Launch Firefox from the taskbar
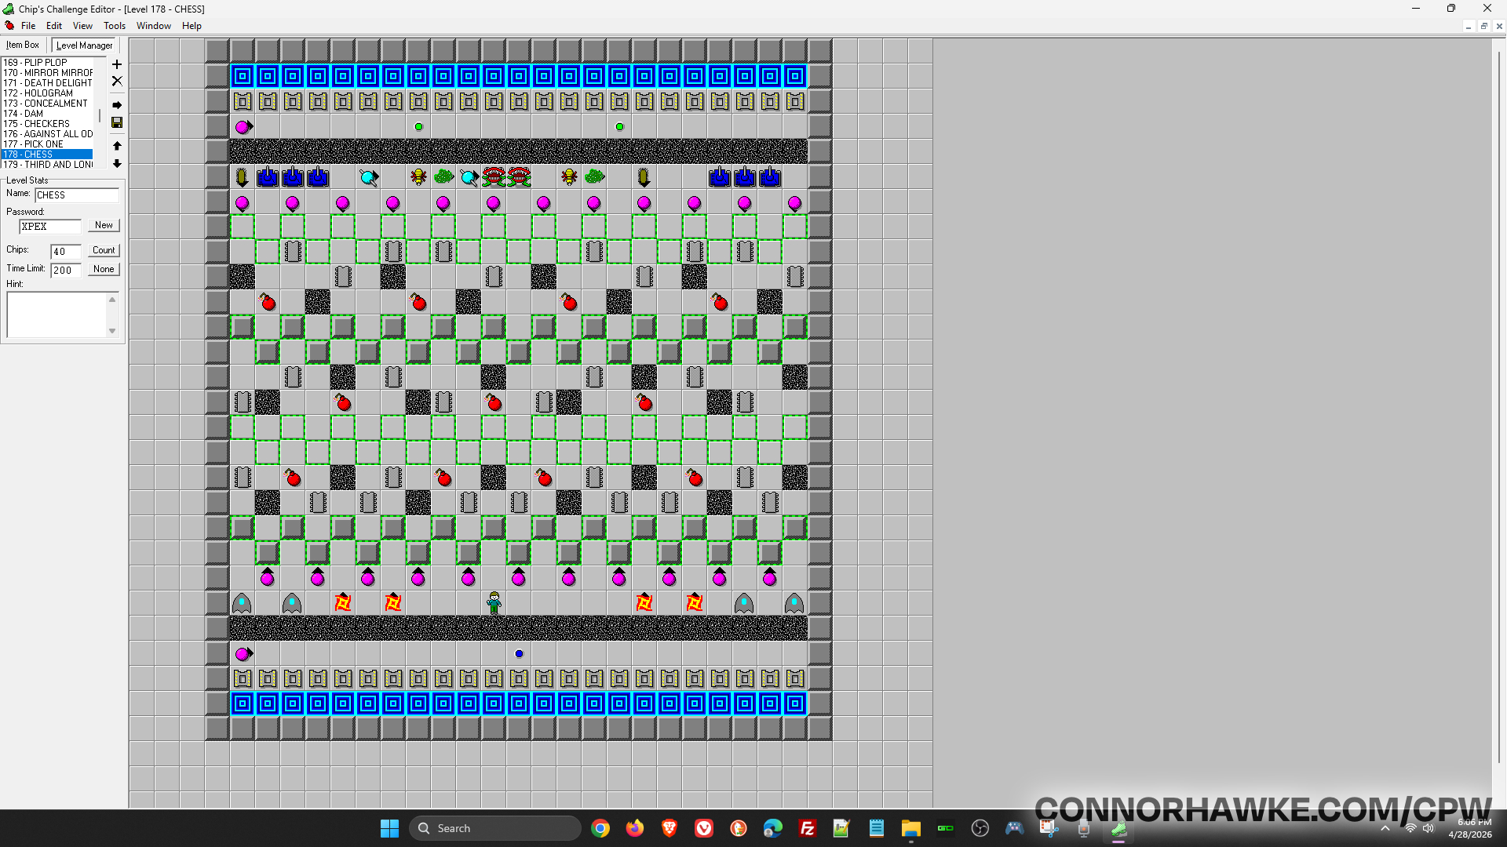This screenshot has width=1507, height=847. click(x=635, y=828)
